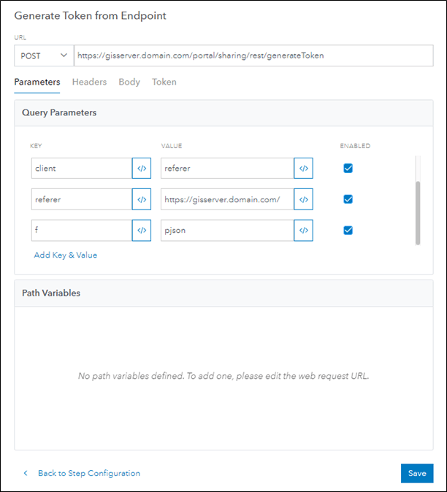
Task: Click the Generate Token from Endpoint title
Action: click(90, 15)
